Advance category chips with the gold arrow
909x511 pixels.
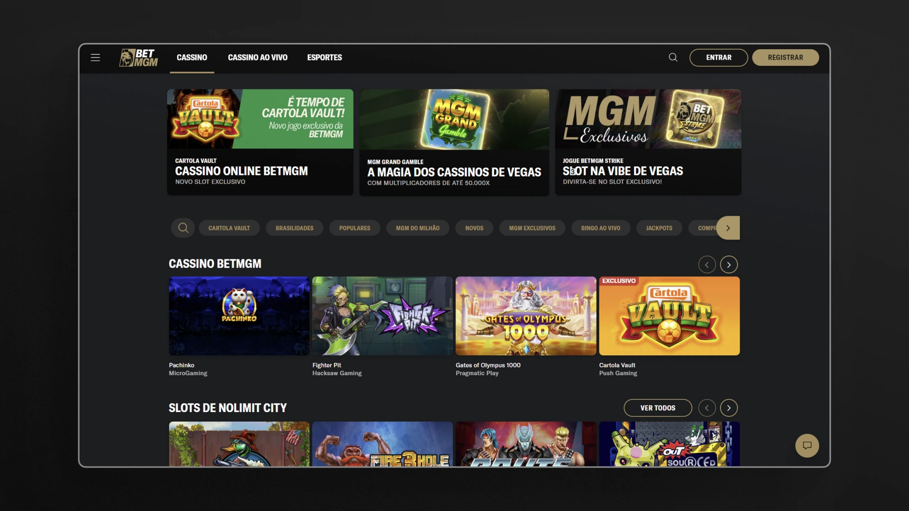point(728,228)
